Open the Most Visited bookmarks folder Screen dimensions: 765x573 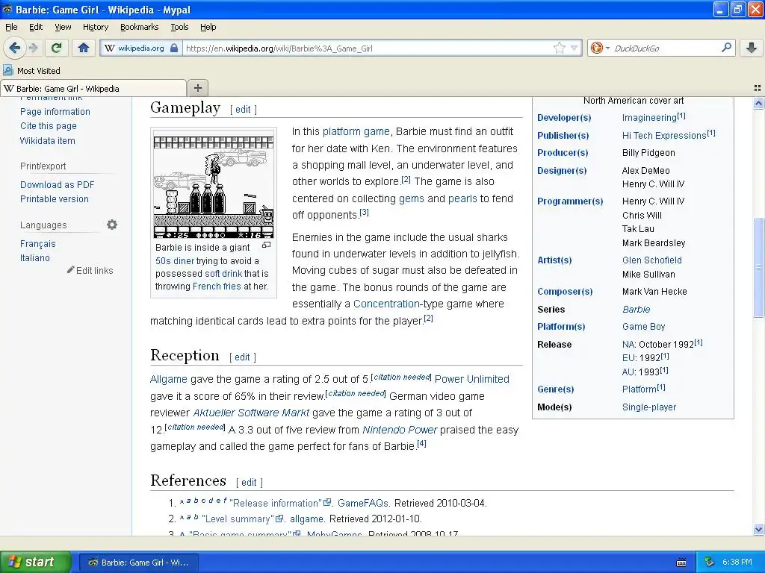pyautogui.click(x=31, y=71)
